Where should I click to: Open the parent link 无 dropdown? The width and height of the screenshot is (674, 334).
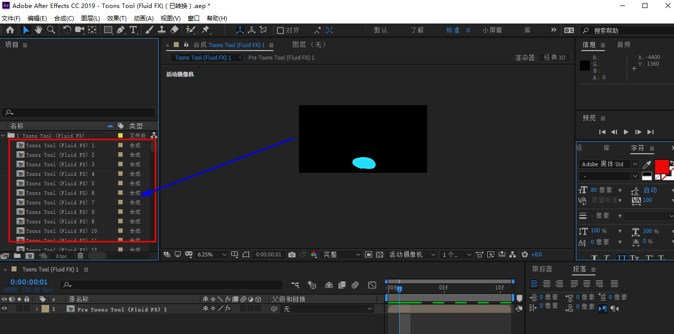pyautogui.click(x=327, y=309)
